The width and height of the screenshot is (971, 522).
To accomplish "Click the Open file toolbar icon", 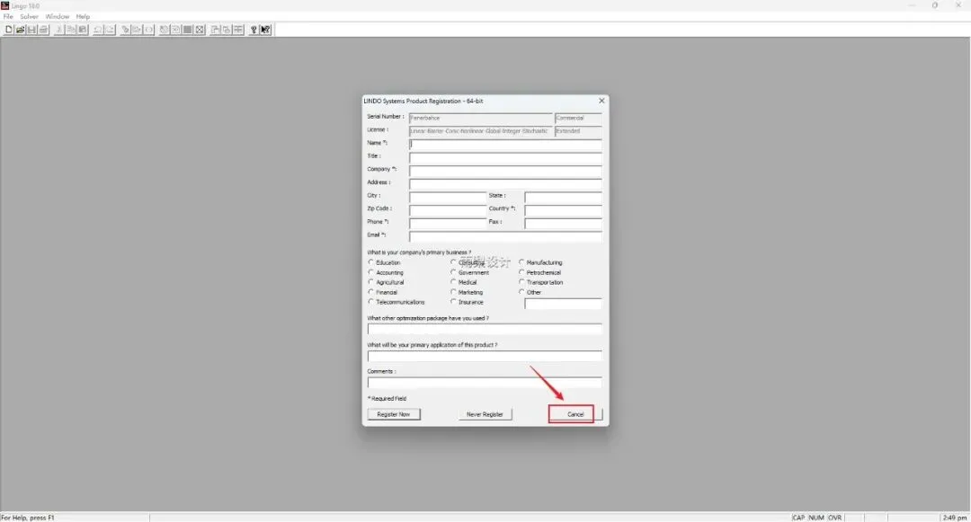I will click(x=20, y=30).
